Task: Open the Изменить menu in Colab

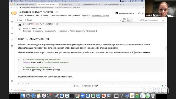Action: pos(29,15)
